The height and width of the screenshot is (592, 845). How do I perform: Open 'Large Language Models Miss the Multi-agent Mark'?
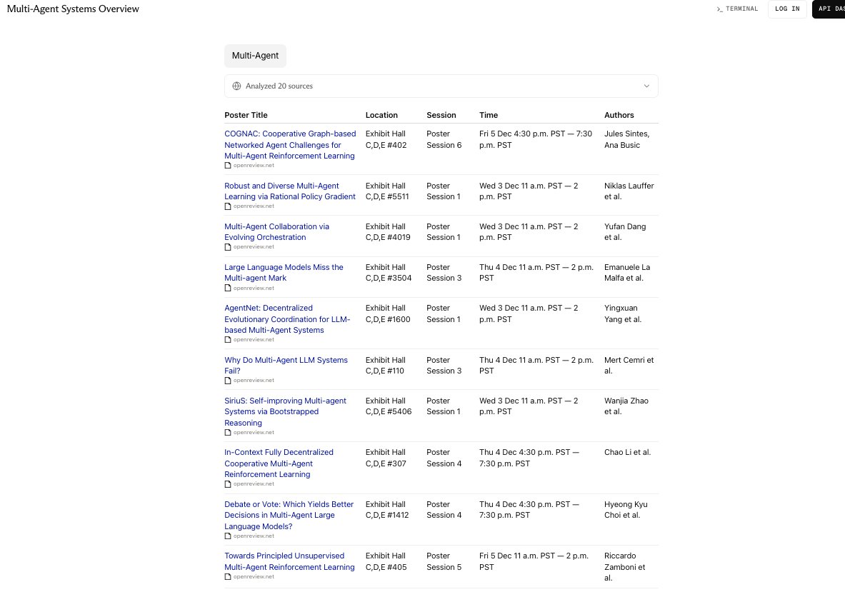coord(284,272)
